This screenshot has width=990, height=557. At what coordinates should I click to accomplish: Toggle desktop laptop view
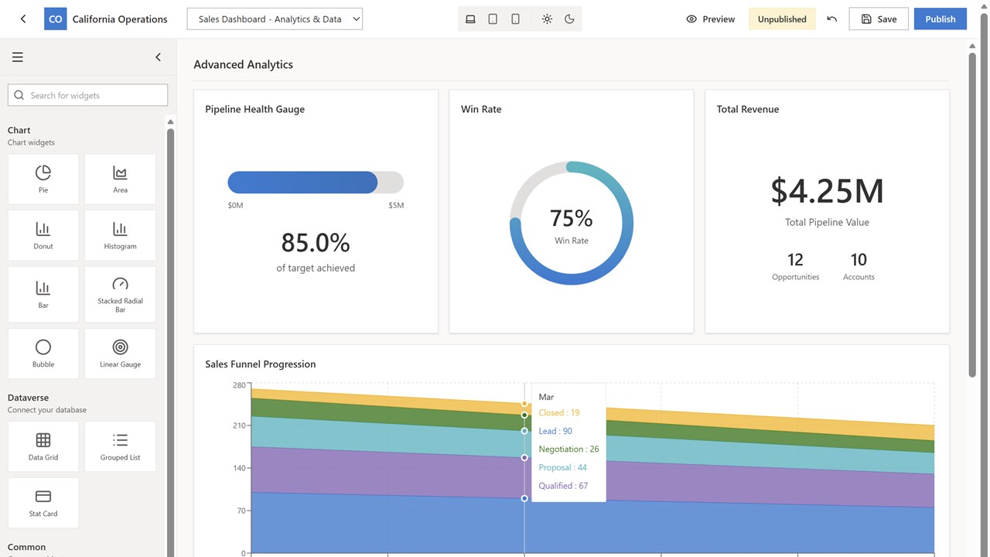point(470,19)
